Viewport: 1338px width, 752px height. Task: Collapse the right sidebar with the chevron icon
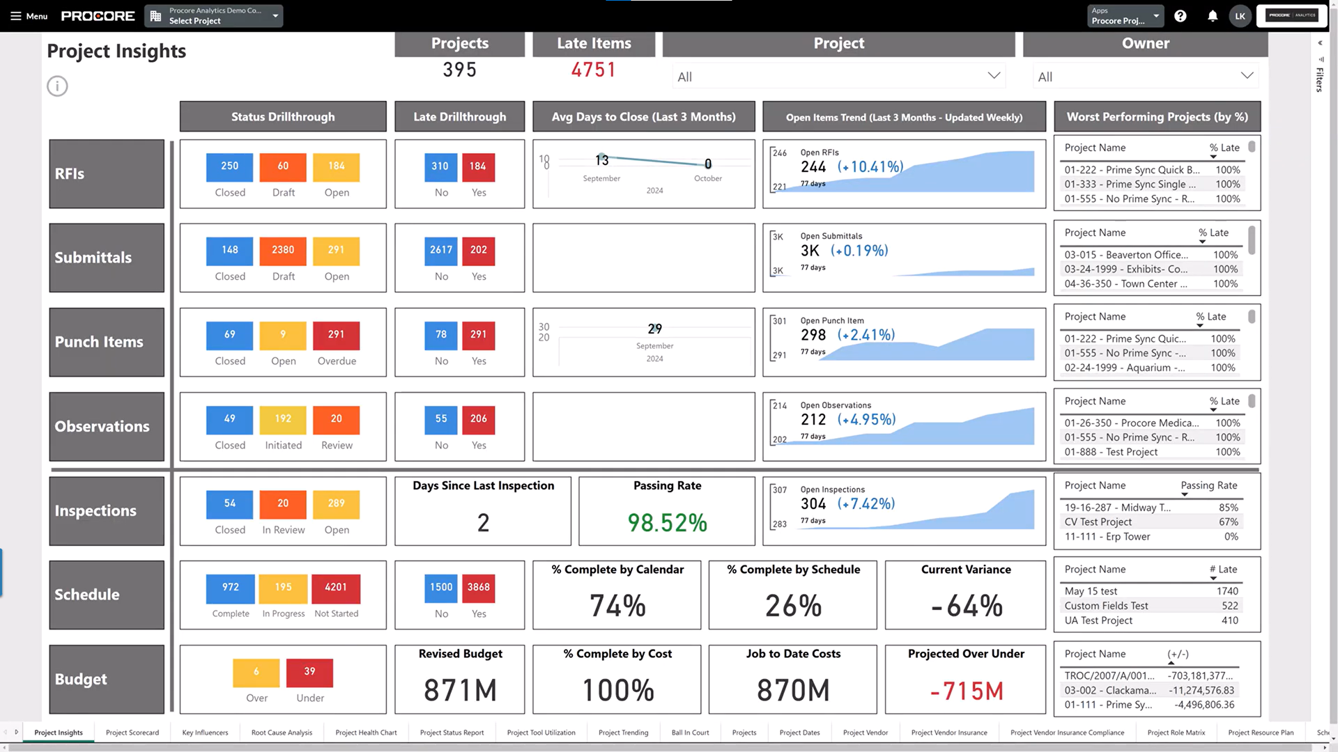[x=1319, y=42]
